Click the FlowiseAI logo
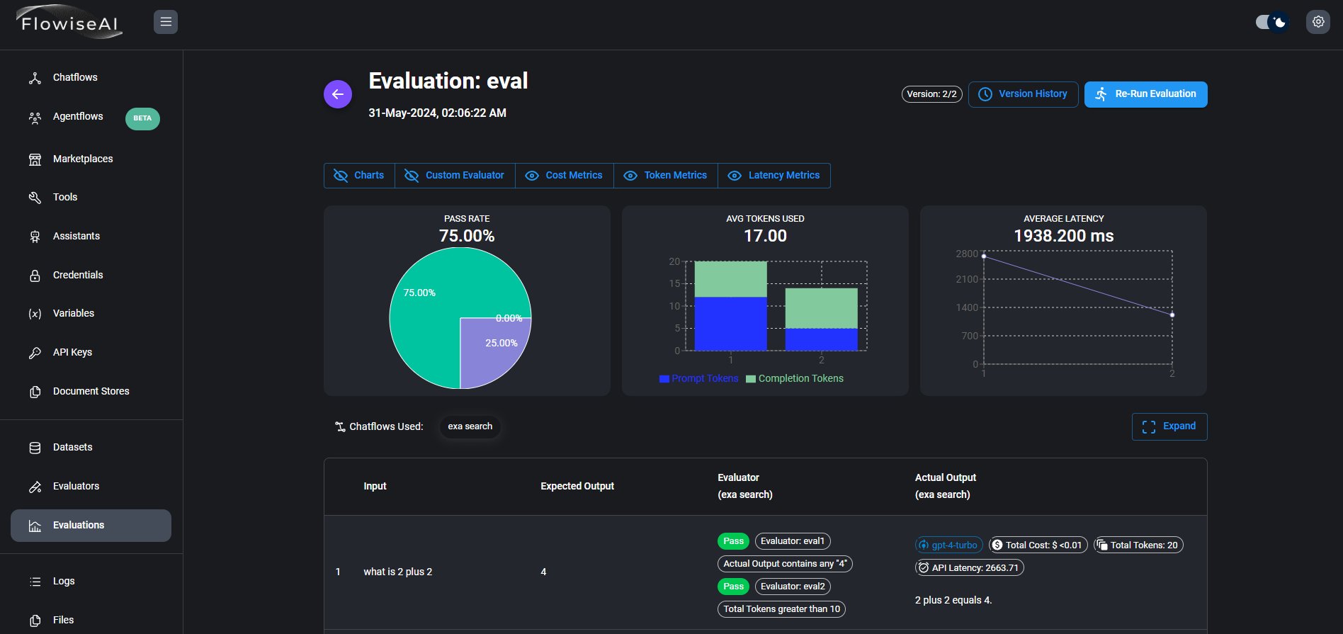1343x634 pixels. click(x=69, y=22)
